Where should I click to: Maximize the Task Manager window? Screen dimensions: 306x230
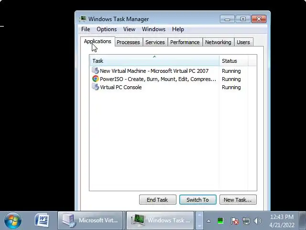pyautogui.click(x=243, y=19)
